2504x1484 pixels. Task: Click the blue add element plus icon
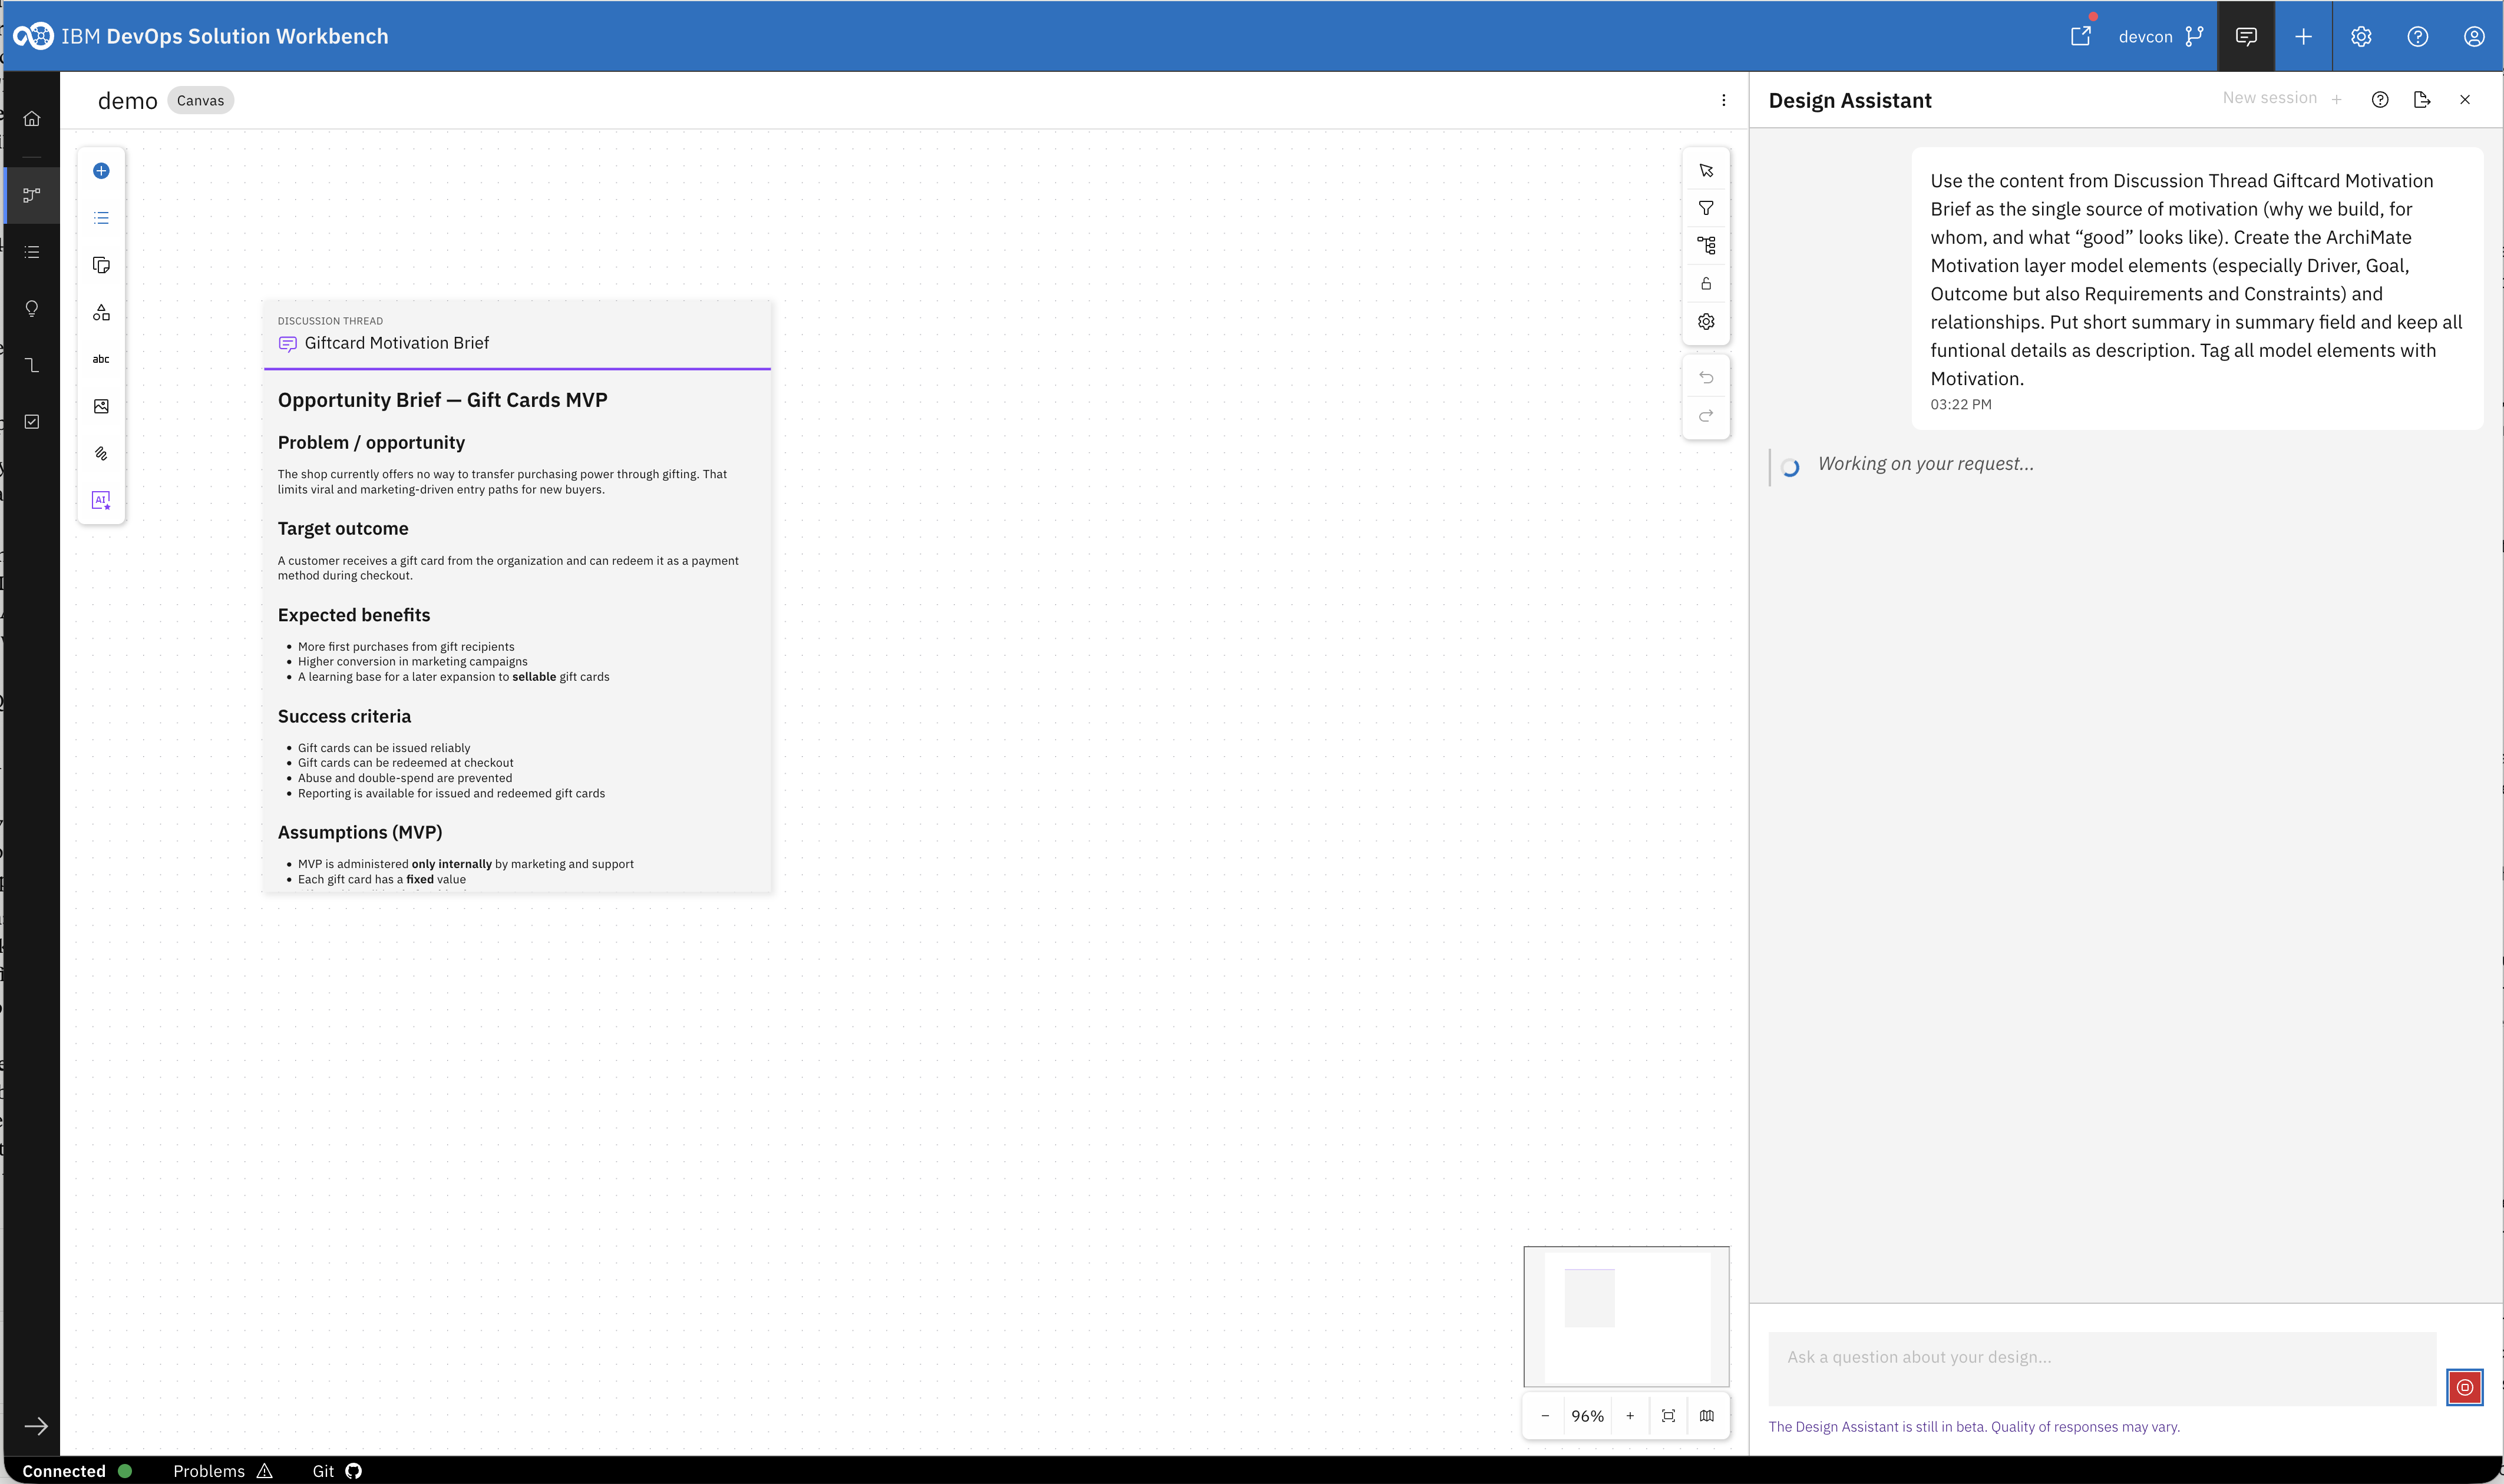click(101, 171)
